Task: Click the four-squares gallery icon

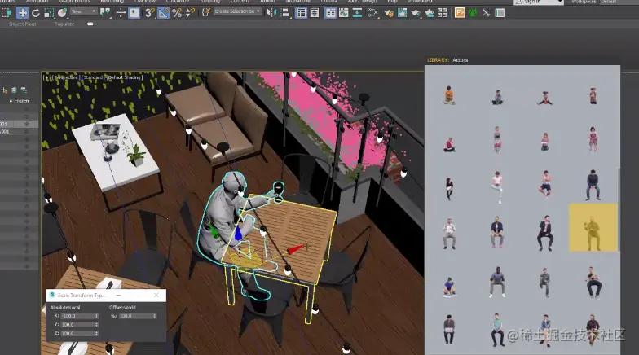Action: tap(442, 13)
